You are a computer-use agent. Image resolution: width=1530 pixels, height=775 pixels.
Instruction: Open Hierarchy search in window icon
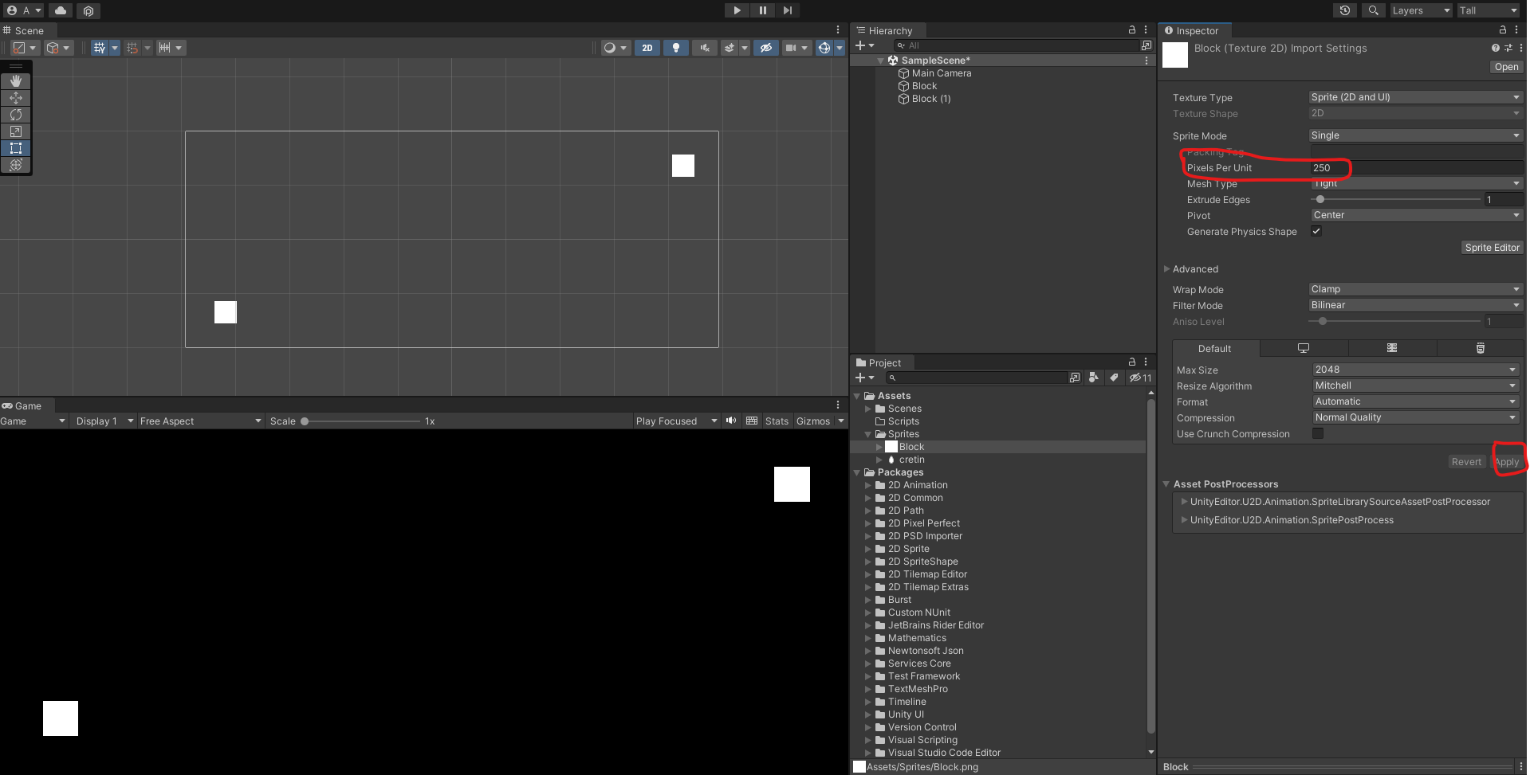pyautogui.click(x=1146, y=45)
